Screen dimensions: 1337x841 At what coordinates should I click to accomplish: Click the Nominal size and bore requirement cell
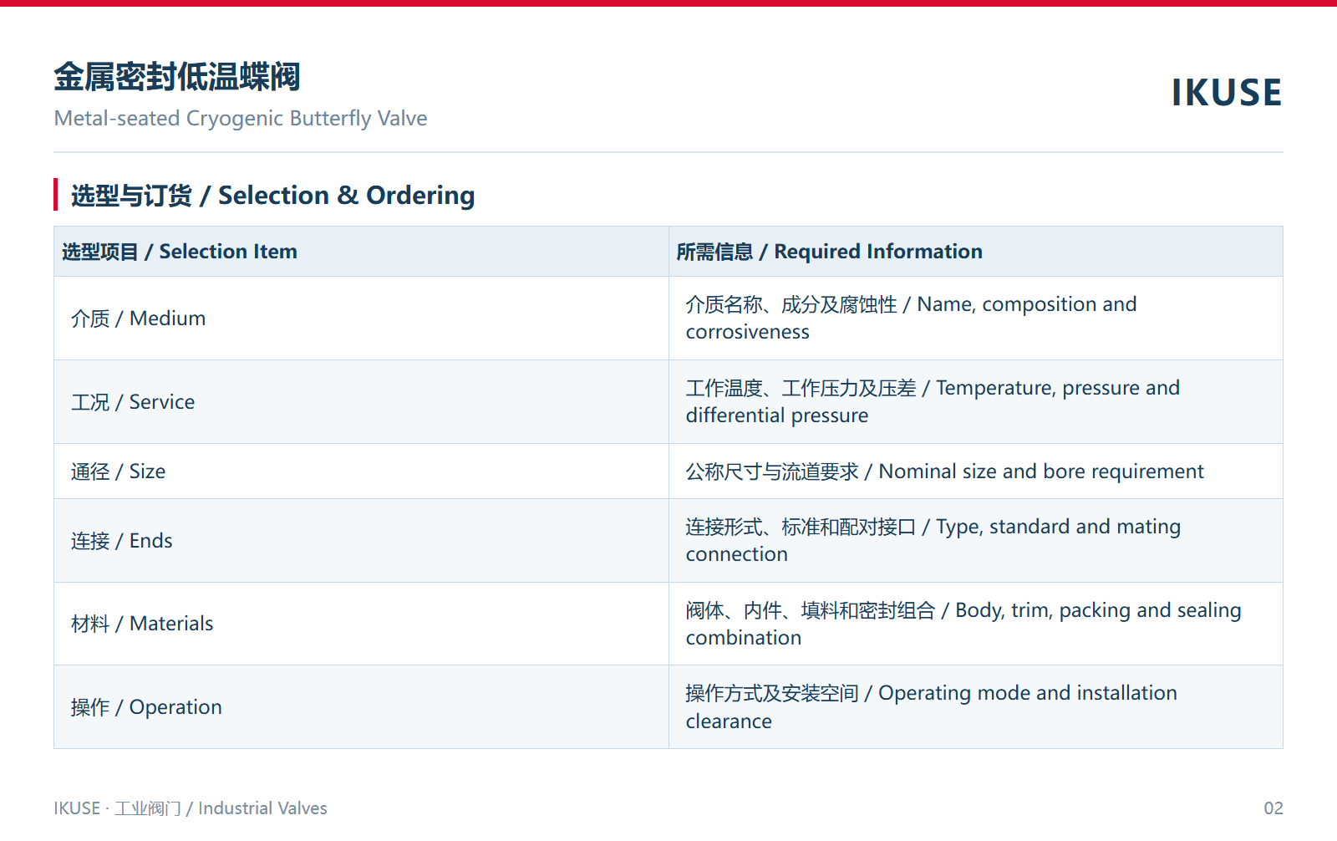pyautogui.click(x=976, y=471)
